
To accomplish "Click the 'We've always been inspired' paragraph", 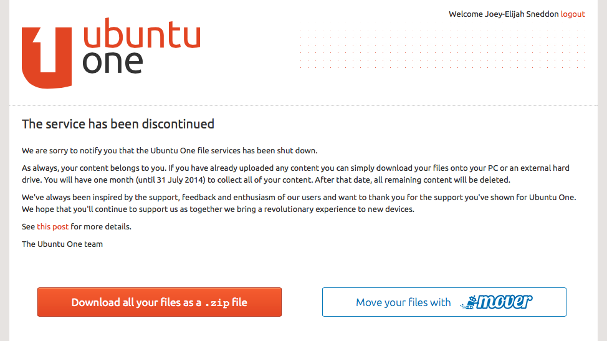I will click(x=299, y=203).
